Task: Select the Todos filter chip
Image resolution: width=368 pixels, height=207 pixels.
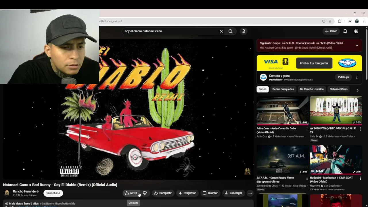Action: click(x=262, y=89)
